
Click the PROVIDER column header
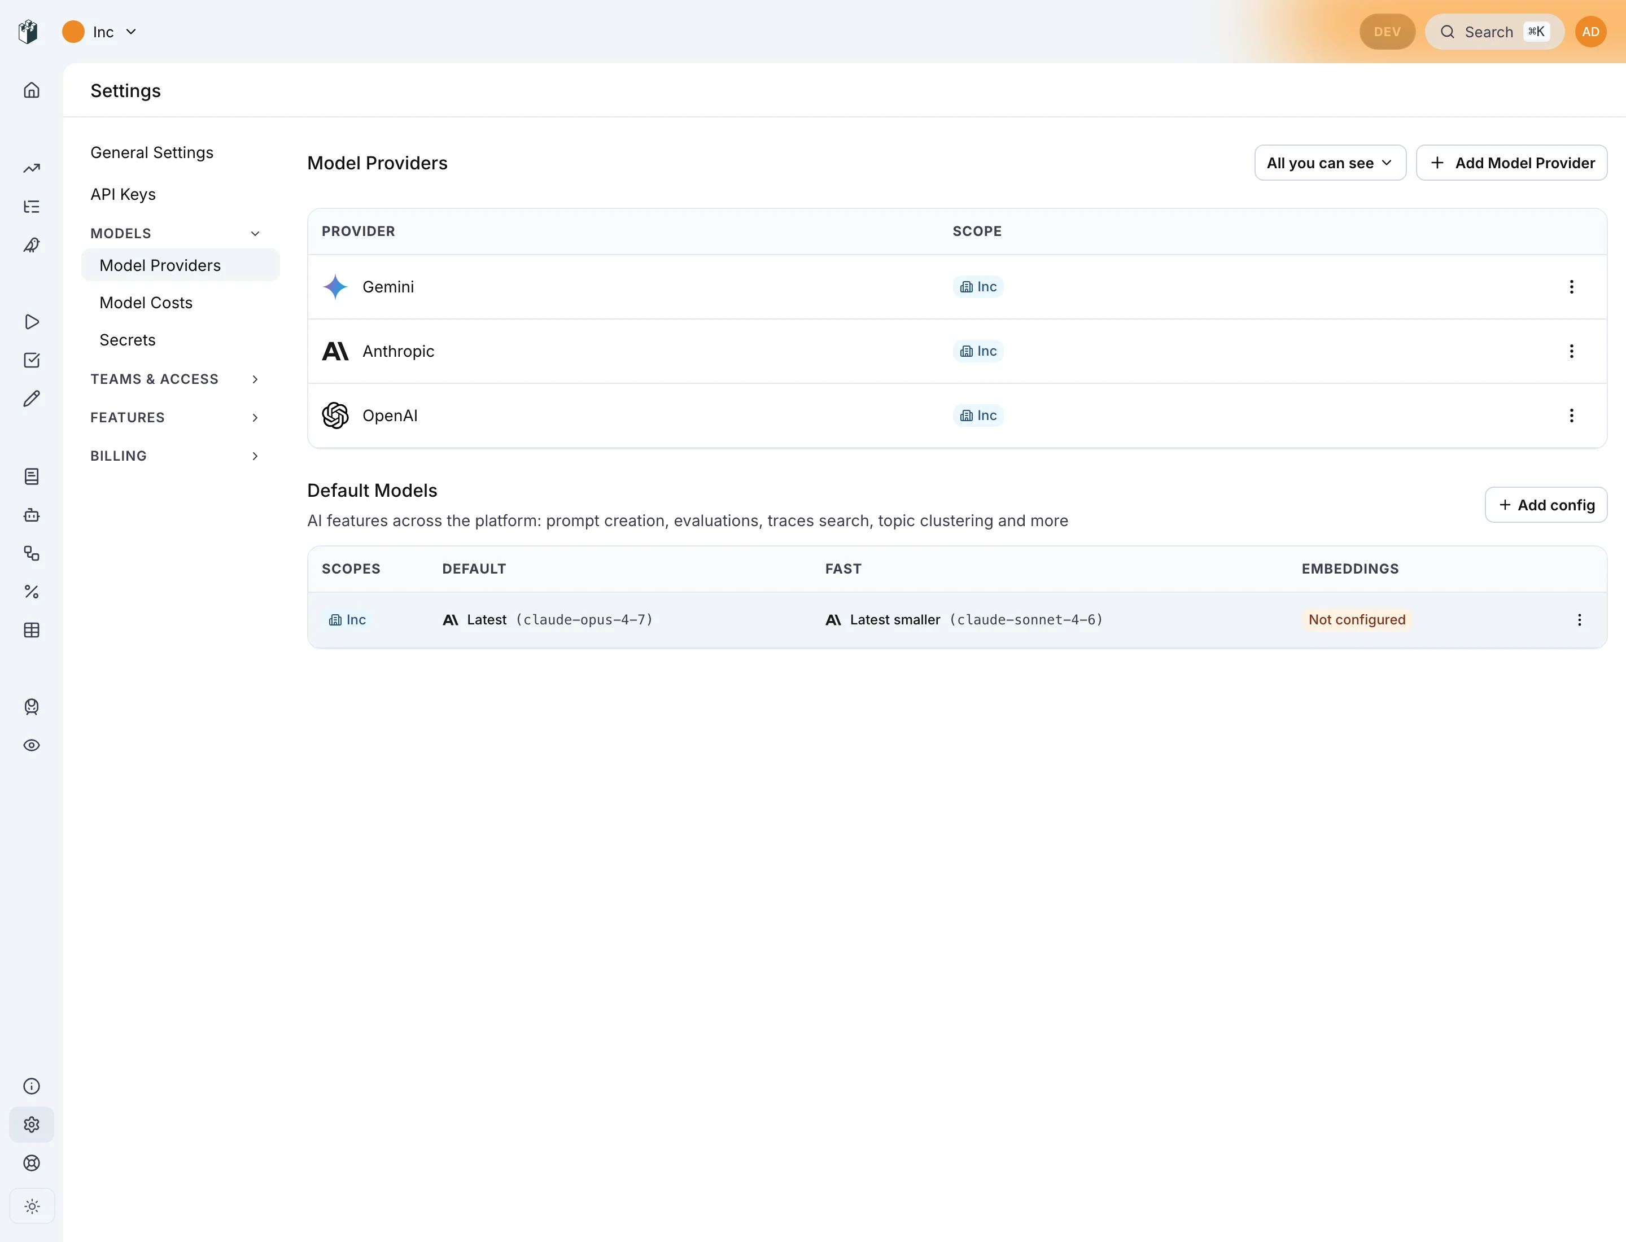click(358, 232)
